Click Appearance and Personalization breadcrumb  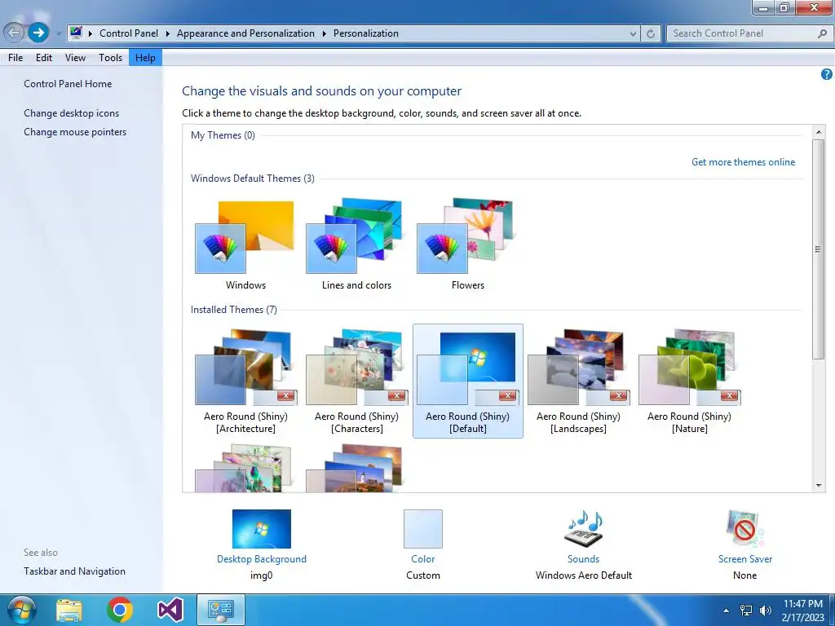(x=245, y=33)
